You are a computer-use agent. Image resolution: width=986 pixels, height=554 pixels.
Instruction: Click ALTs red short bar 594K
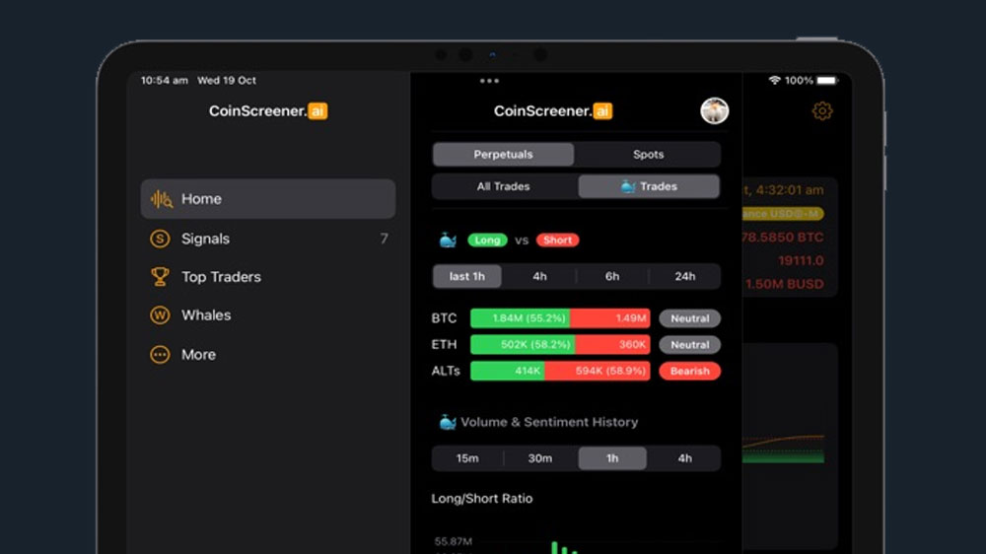coord(598,371)
